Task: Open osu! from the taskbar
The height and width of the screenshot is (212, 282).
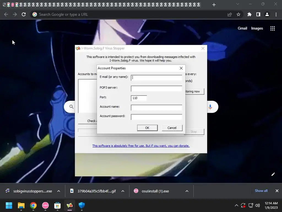Action: pos(45,205)
